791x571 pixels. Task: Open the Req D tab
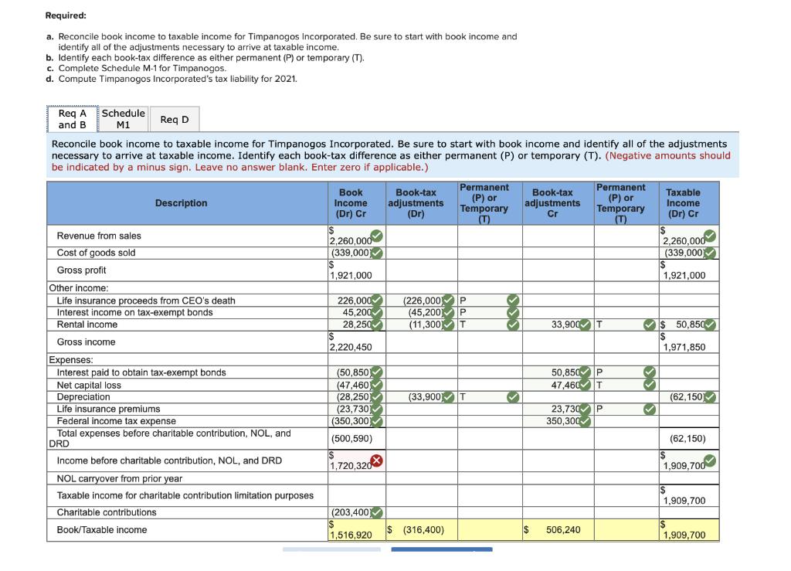(x=176, y=118)
